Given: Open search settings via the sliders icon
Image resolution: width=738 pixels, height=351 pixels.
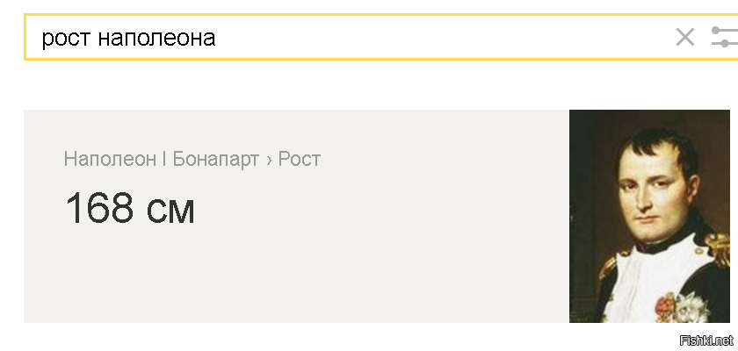Looking at the screenshot, I should (x=724, y=37).
